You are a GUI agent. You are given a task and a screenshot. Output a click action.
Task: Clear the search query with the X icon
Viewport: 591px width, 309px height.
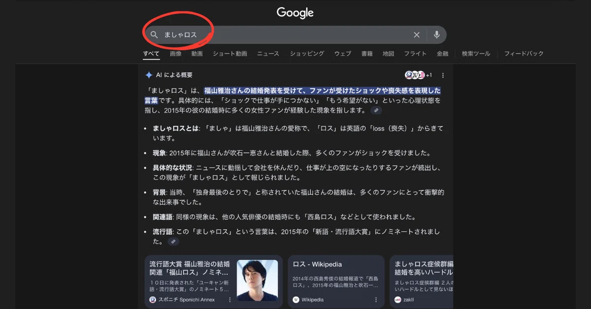417,35
